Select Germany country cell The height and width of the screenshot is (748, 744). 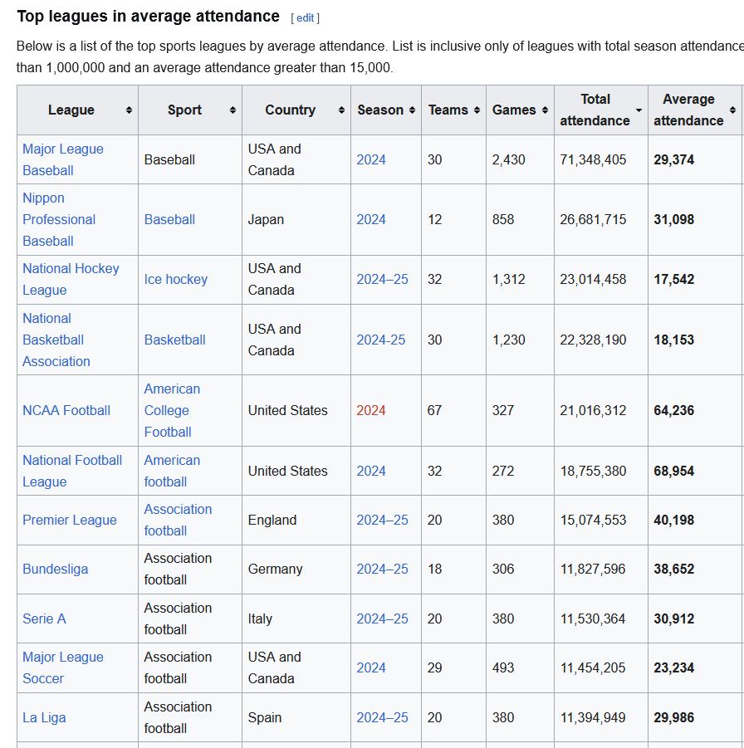click(x=296, y=570)
